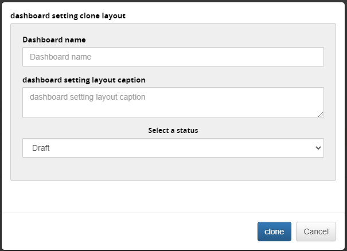Viewport: 347px width, 251px height.
Task: Click the empty gray form panel below status
Action: 173,169
